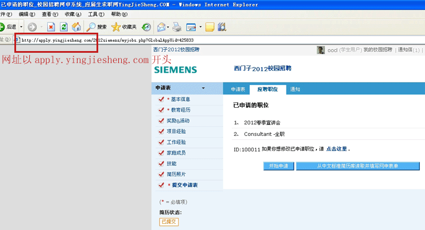Click the checkmark beside 项目经验
Screen dimensions: 425x230
tap(161, 131)
